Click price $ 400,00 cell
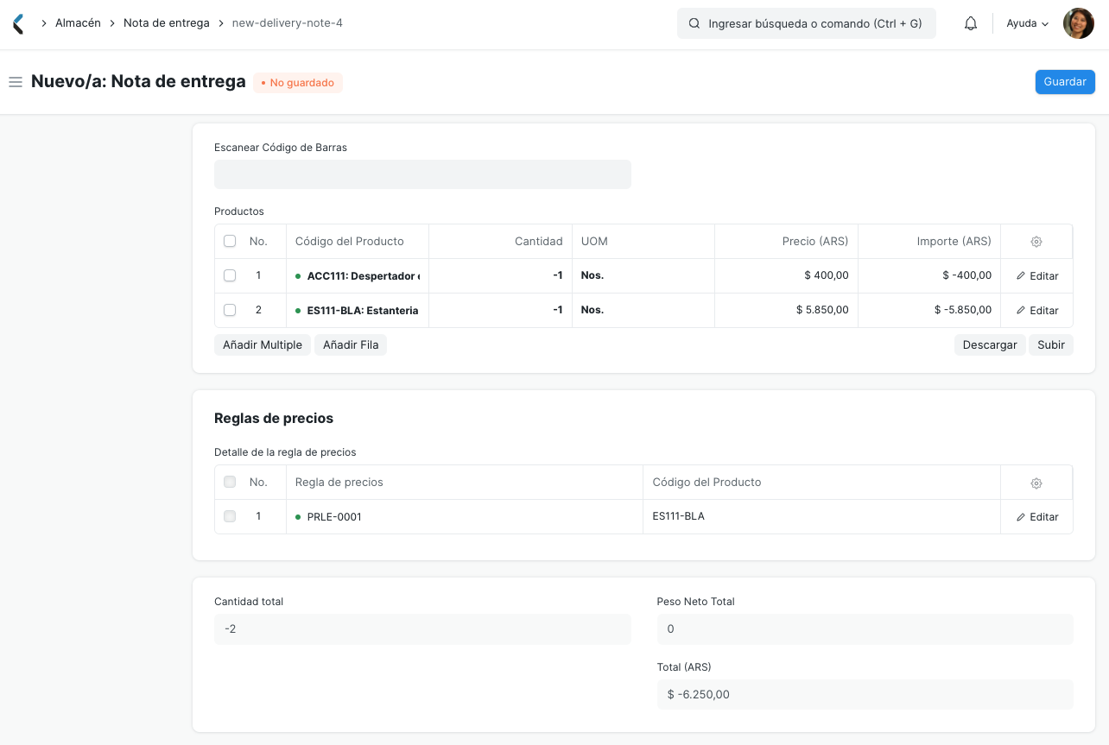Screen dimensions: 1109x745 [786, 276]
